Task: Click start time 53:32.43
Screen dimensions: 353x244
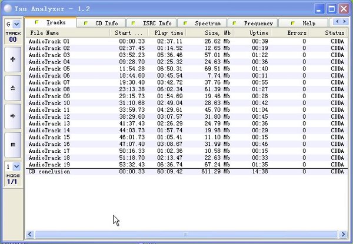Action: [132, 165]
